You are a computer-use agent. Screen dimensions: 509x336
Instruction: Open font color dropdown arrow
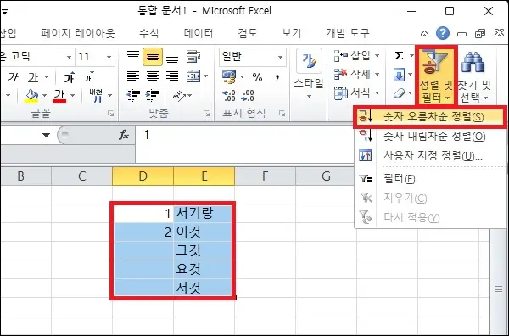[x=72, y=95]
